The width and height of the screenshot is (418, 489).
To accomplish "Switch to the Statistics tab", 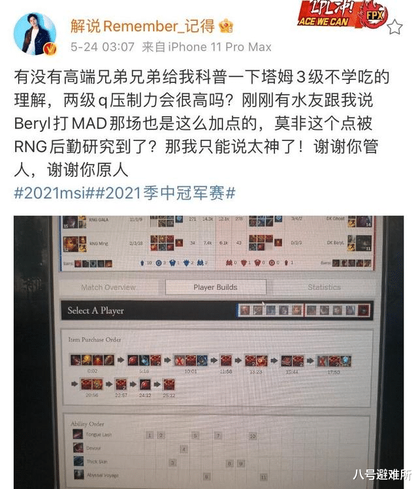I will (324, 287).
